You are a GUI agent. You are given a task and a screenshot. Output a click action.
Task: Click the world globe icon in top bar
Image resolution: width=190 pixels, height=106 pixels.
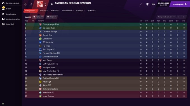[x=147, y=4]
